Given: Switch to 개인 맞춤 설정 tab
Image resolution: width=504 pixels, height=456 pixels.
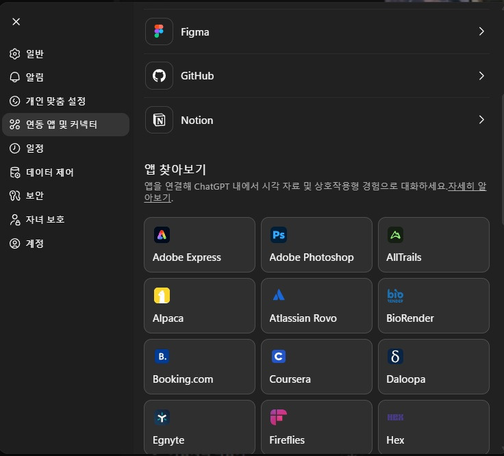Looking at the screenshot, I should pos(66,101).
